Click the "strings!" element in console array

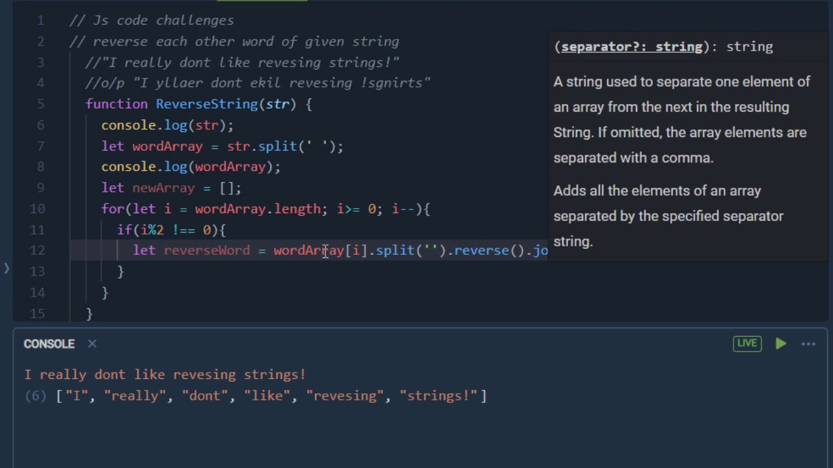point(439,396)
